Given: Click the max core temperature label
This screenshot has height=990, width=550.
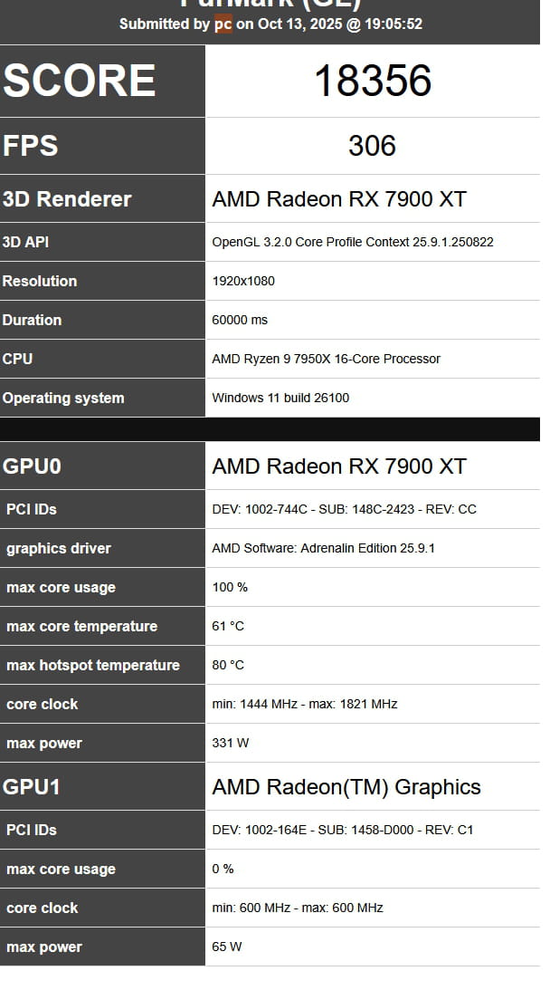Looking at the screenshot, I should pos(81,626).
